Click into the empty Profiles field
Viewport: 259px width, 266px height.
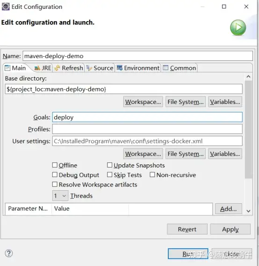tap(147, 129)
